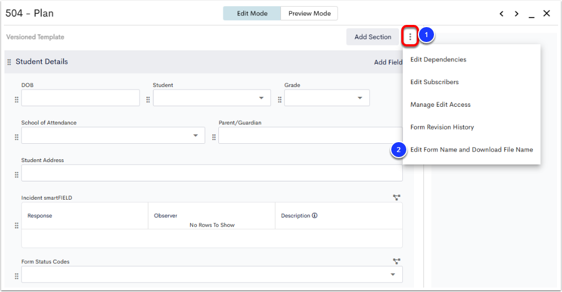Viewport: 562px width, 292px height.
Task: Click the Incident smartFIELD dependency icon
Action: (396, 197)
